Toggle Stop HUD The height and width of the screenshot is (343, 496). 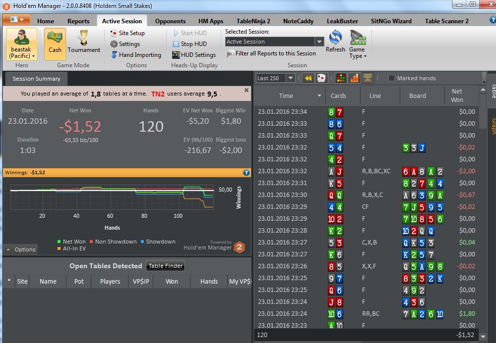coord(190,44)
